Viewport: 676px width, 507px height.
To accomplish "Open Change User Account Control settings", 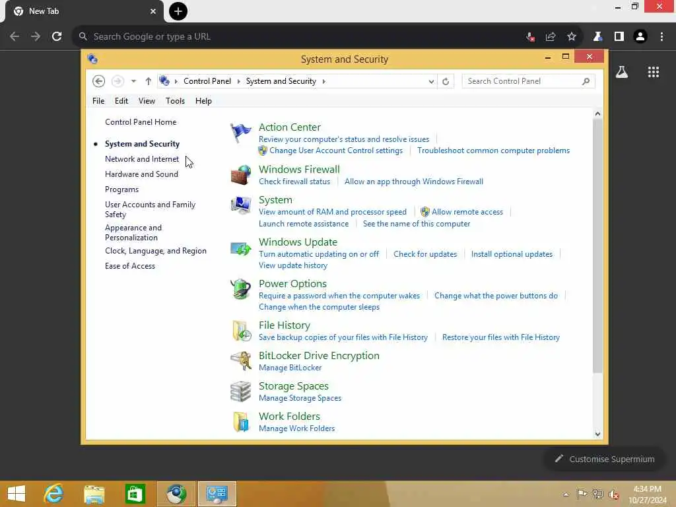I will coord(336,151).
